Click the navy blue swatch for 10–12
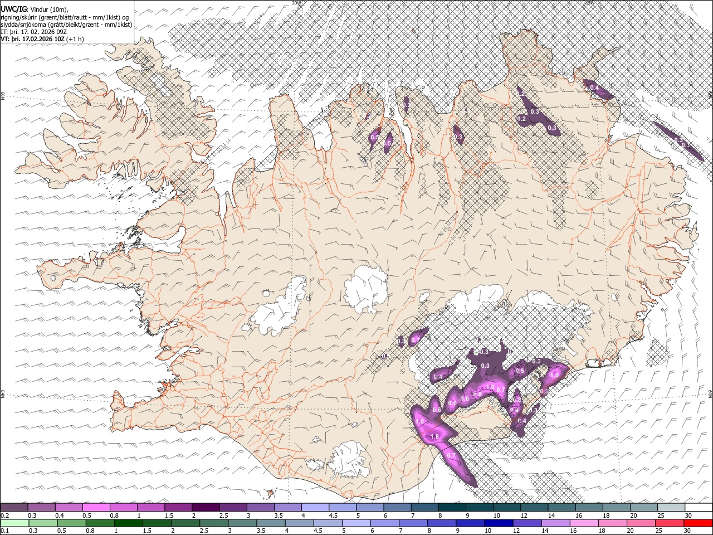 499,523
